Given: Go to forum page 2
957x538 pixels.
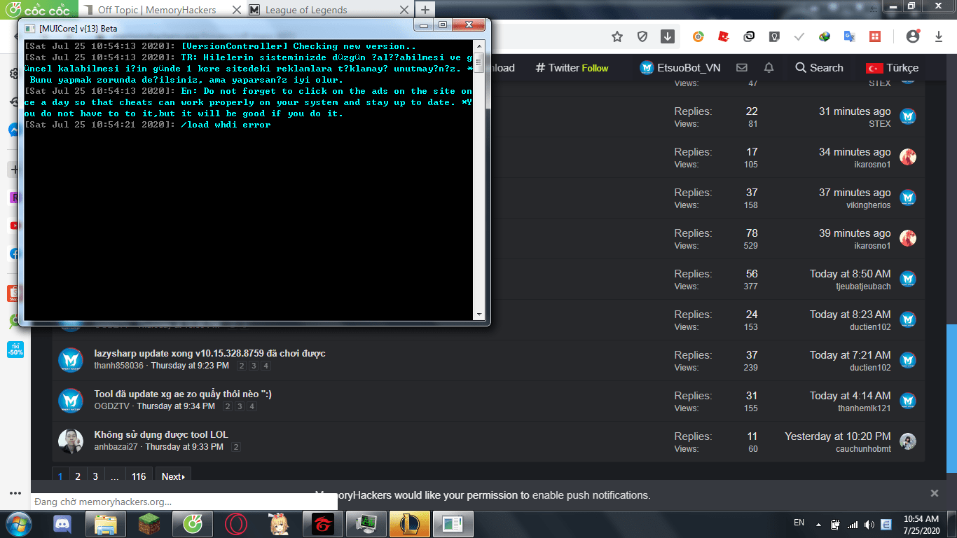Looking at the screenshot, I should 78,476.
